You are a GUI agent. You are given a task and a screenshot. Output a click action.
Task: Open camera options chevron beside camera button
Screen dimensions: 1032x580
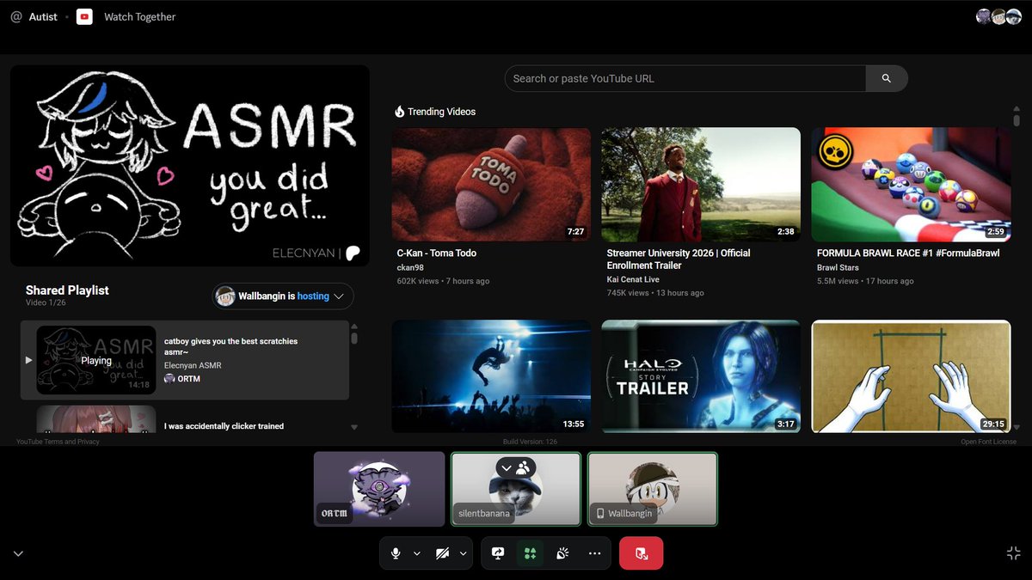(464, 553)
